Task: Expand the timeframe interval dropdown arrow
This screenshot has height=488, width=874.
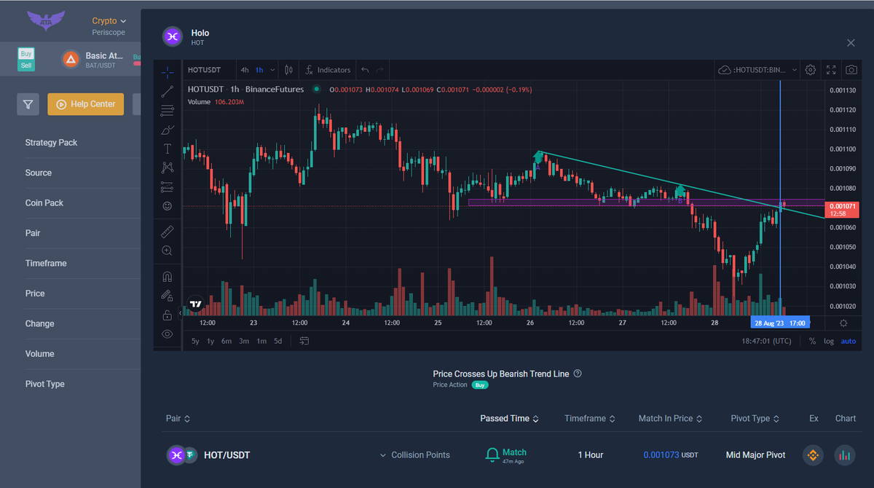Action: click(272, 70)
